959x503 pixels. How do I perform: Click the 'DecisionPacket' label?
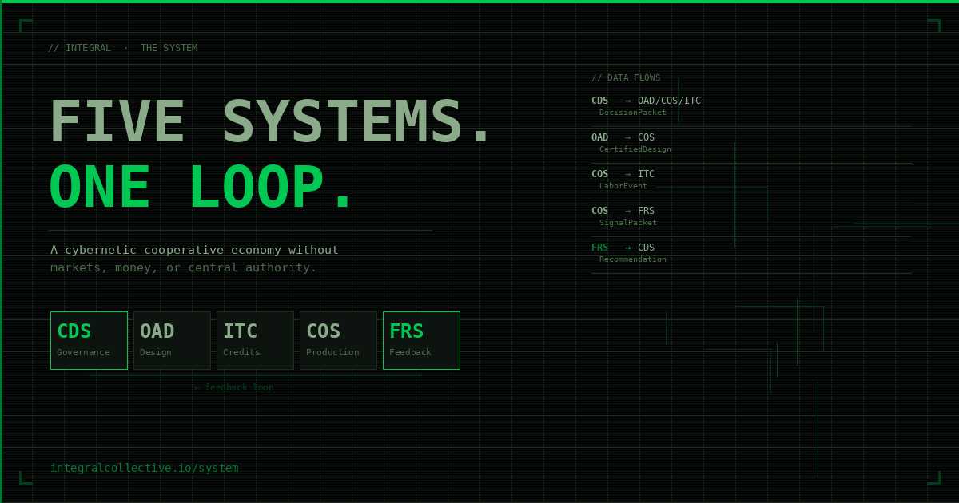pyautogui.click(x=633, y=113)
